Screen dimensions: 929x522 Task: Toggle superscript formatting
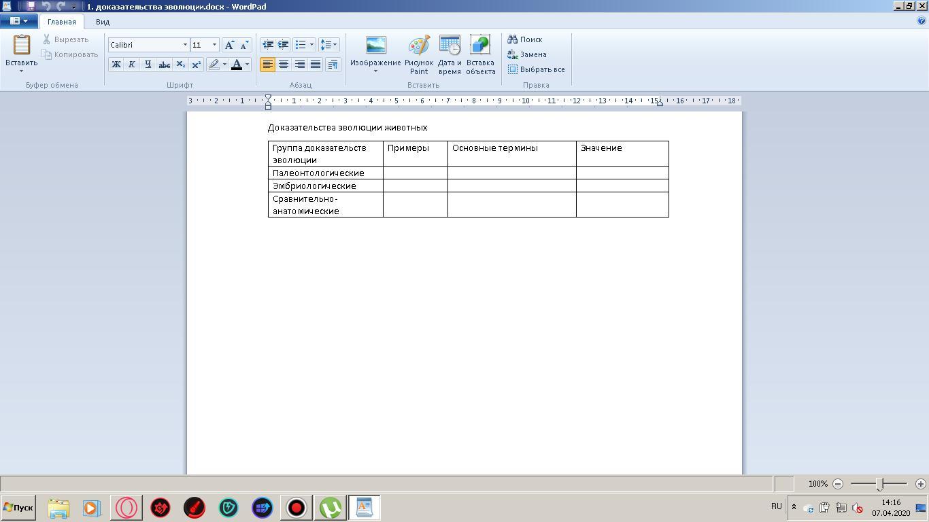(x=196, y=65)
